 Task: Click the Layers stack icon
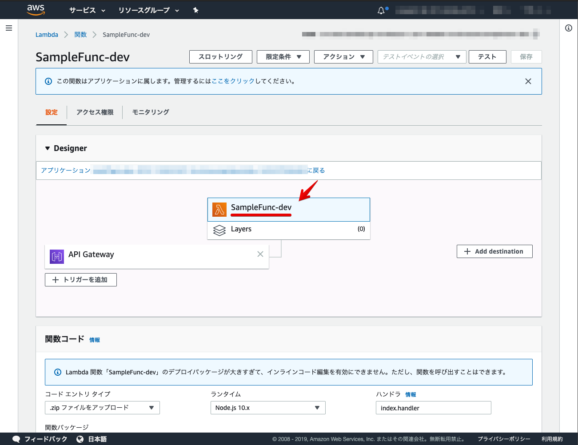click(219, 230)
